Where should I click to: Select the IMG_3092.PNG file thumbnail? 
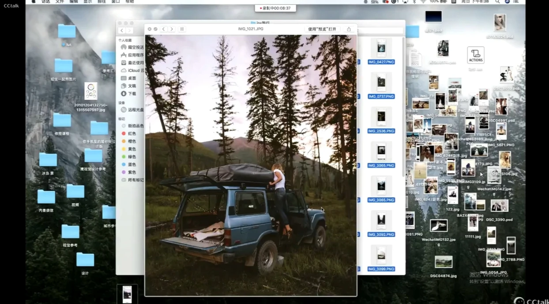[381, 220]
